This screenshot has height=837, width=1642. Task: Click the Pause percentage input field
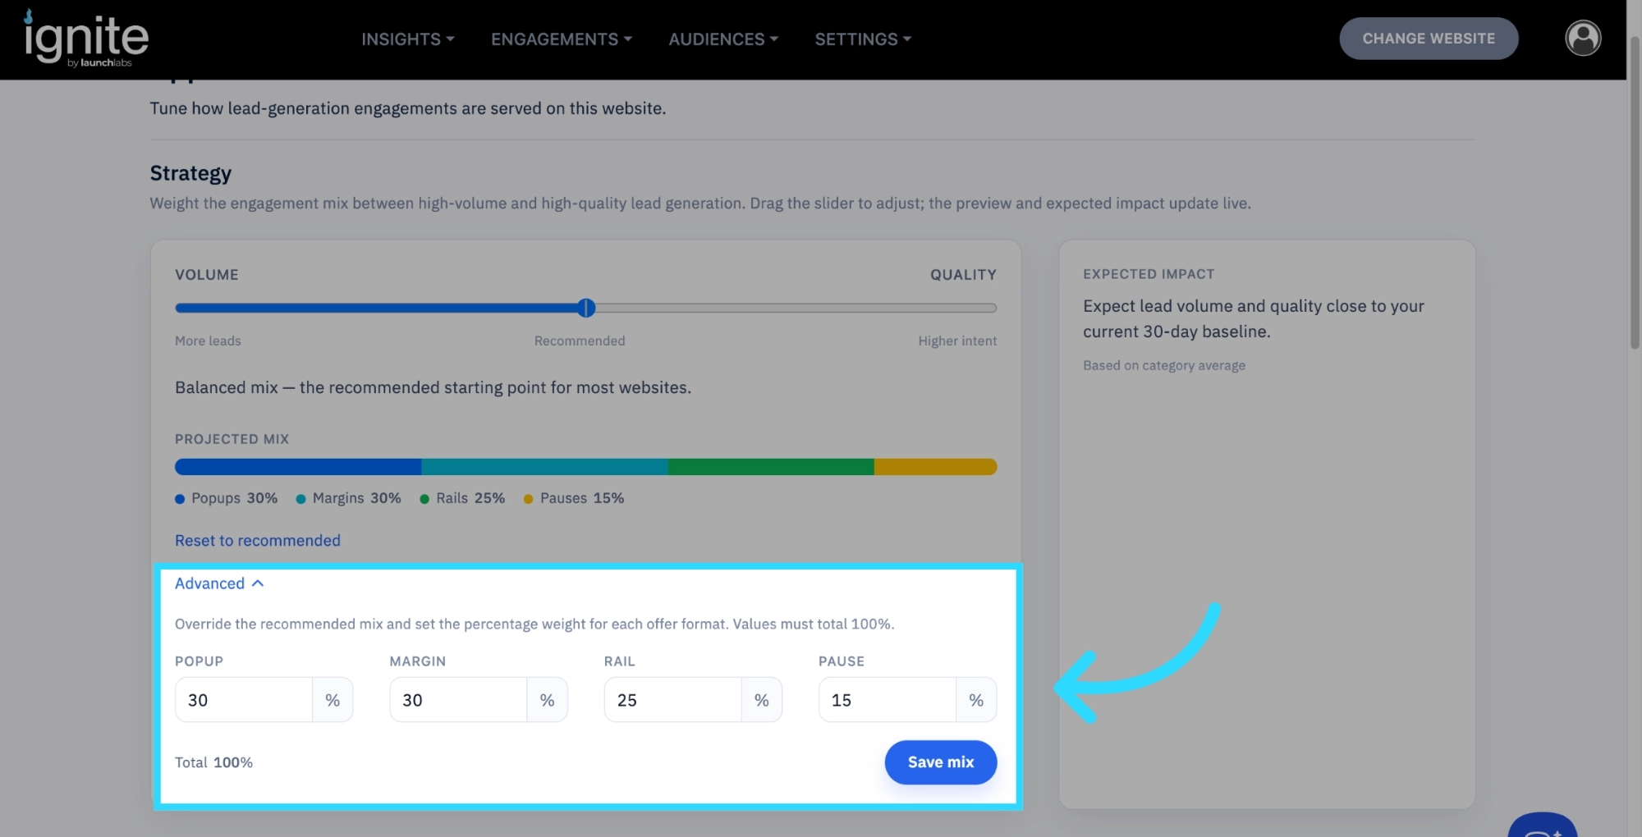(x=888, y=700)
